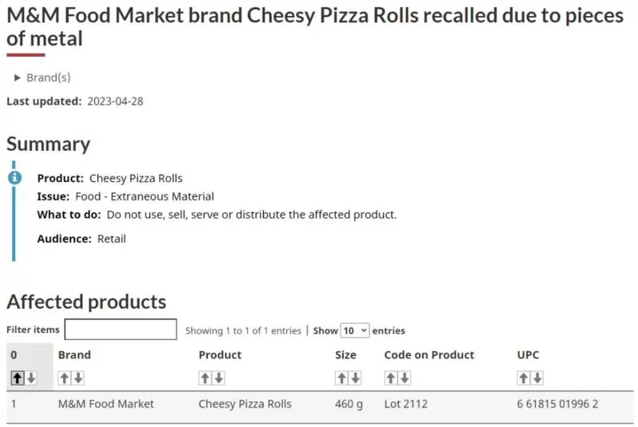Focus the Filter items text field

pyautogui.click(x=121, y=330)
